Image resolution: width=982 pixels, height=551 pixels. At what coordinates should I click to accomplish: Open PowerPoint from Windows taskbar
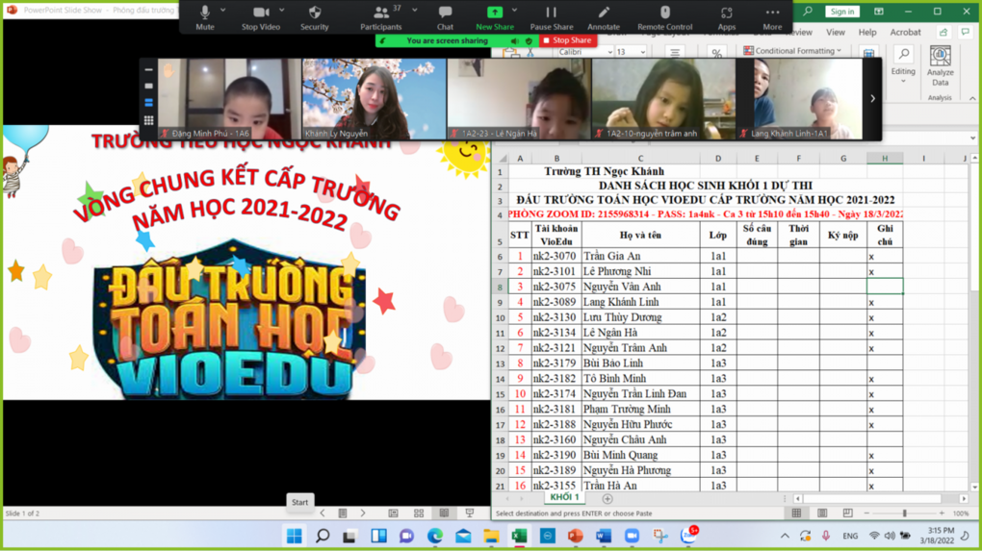[575, 536]
